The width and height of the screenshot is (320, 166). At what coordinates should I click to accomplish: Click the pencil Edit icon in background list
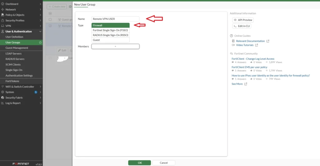coord(59,50)
